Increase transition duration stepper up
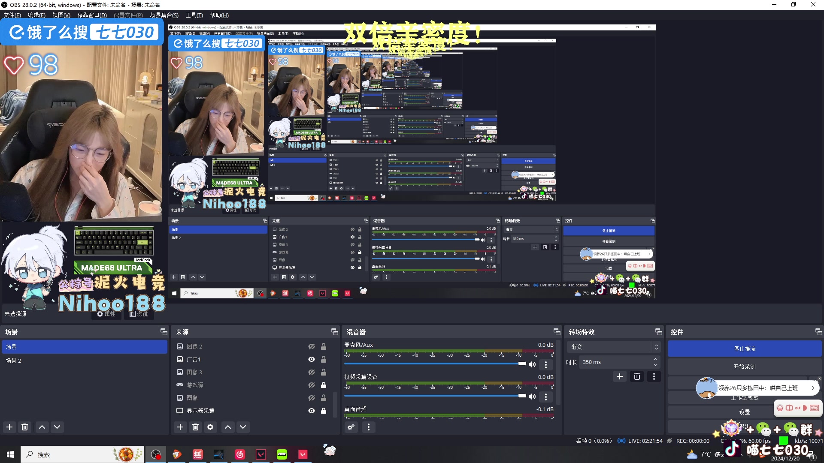This screenshot has height=463, width=824. click(x=655, y=359)
